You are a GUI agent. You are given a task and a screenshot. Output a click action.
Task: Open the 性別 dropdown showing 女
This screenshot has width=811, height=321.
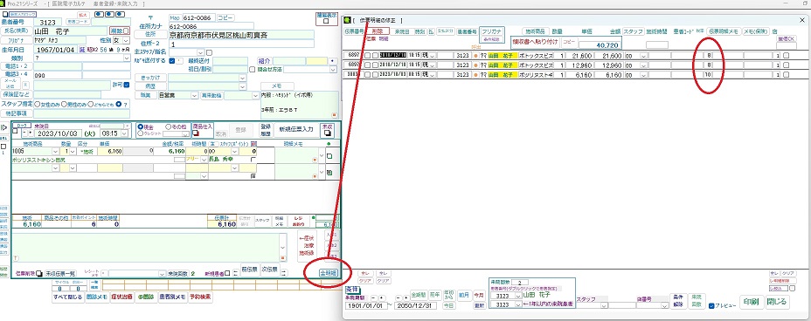click(x=126, y=40)
